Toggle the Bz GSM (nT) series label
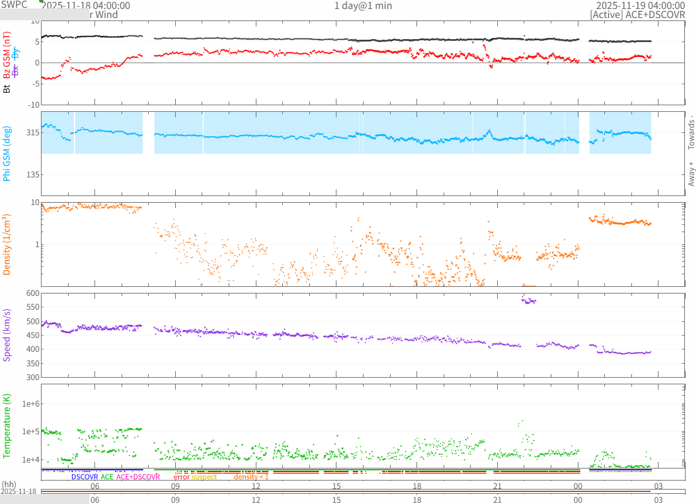Viewport: 697px width, 504px height. point(7,55)
